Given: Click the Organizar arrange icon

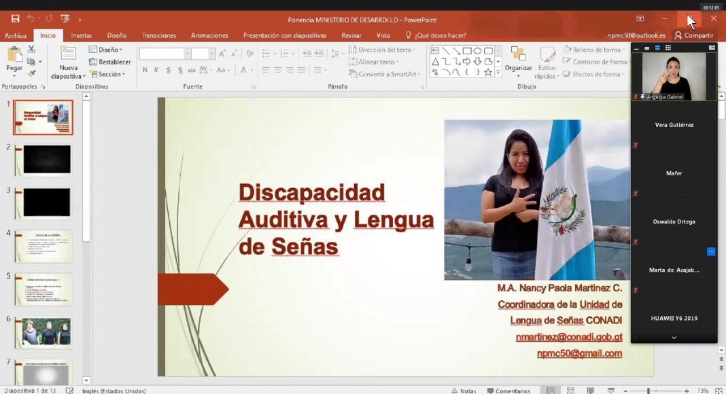Looking at the screenshot, I should [518, 54].
